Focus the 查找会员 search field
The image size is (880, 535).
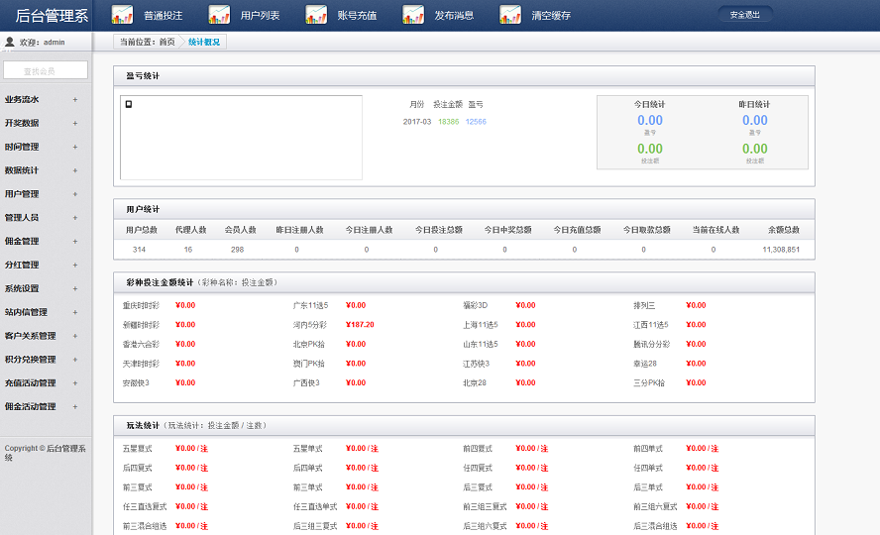click(46, 70)
